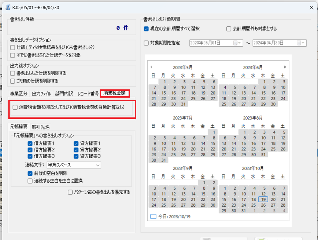The width and height of the screenshot is (318, 240).
Task: Click the application icon in the title bar
Action: 8,7
